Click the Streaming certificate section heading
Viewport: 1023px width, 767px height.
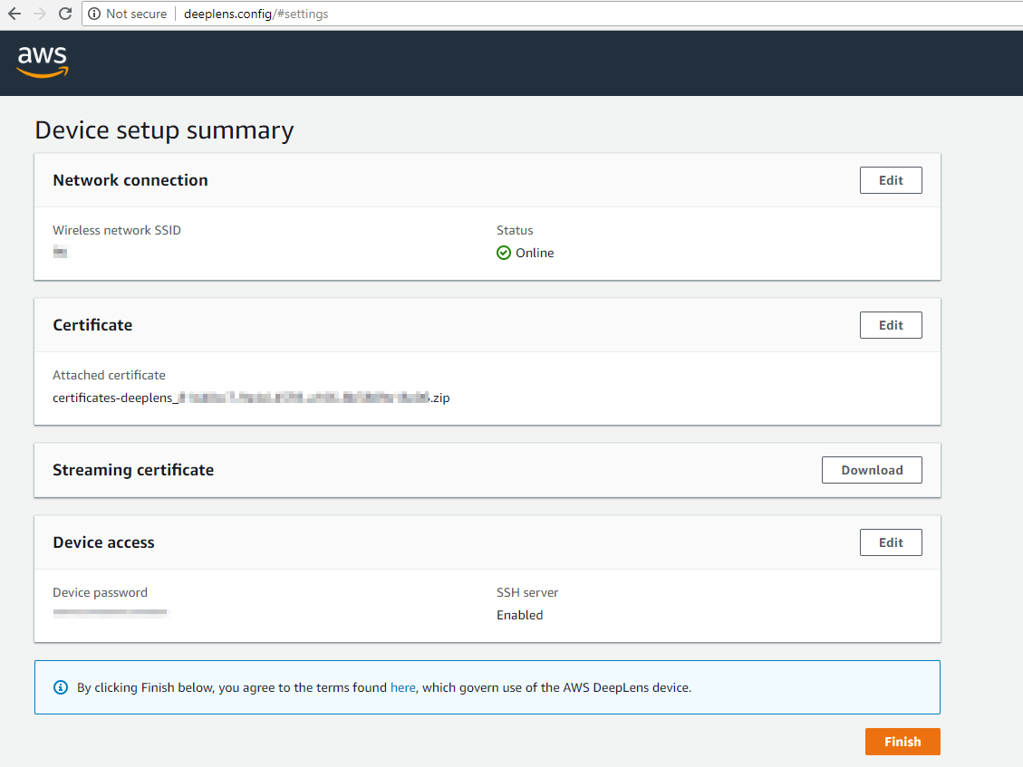click(133, 470)
